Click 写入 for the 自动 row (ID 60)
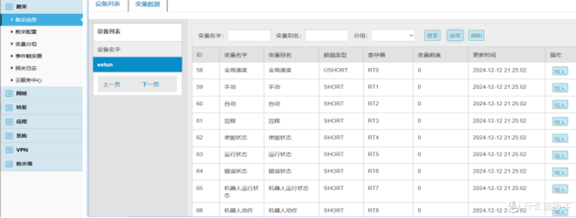This screenshot has height=218, width=576. [560, 105]
